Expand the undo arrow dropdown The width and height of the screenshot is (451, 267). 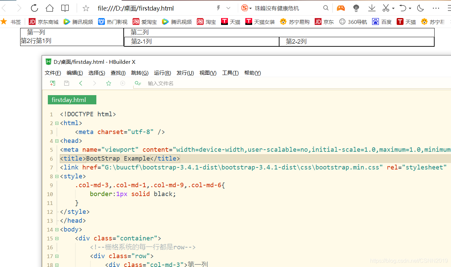[x=410, y=9]
